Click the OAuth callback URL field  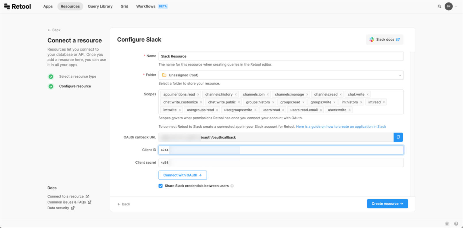click(x=276, y=137)
